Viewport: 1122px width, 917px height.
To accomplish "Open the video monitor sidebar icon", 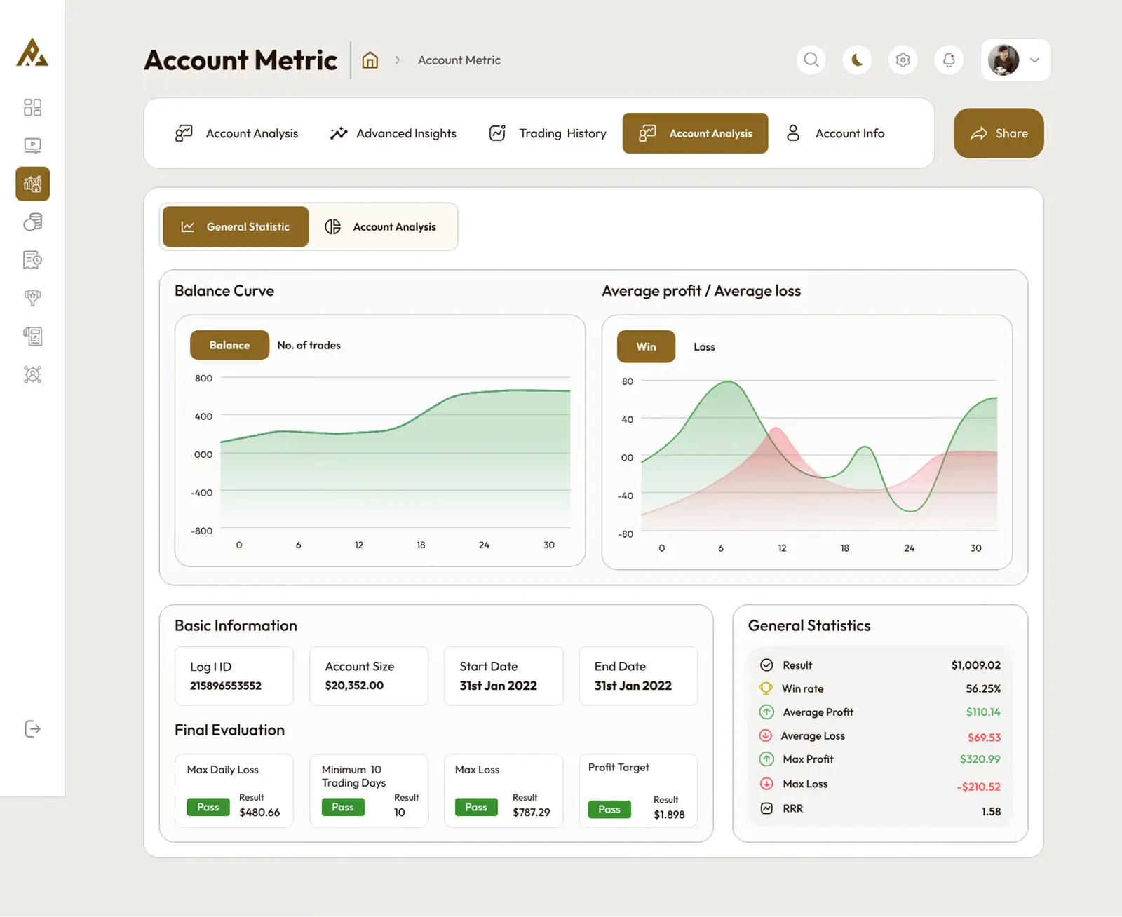I will (x=32, y=146).
